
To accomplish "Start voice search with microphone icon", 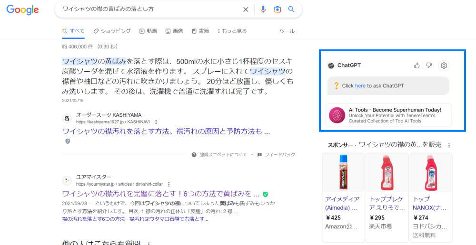I will 263,9.
